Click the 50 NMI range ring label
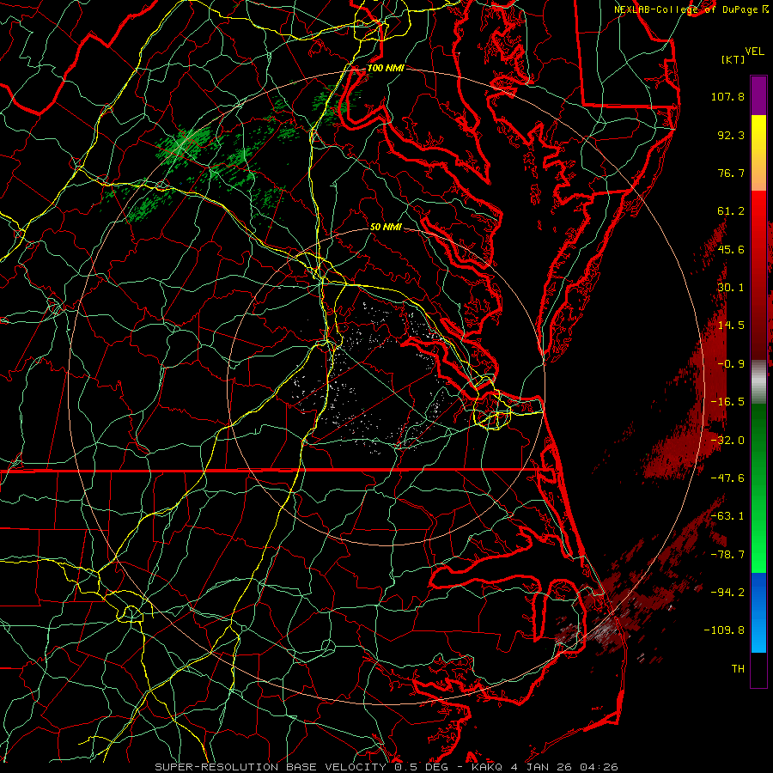 (386, 228)
